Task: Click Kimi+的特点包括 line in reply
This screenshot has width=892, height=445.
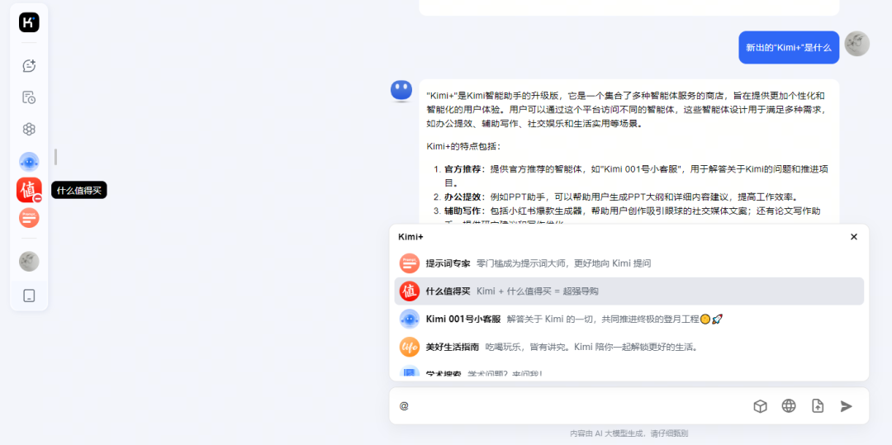Action: pos(463,147)
